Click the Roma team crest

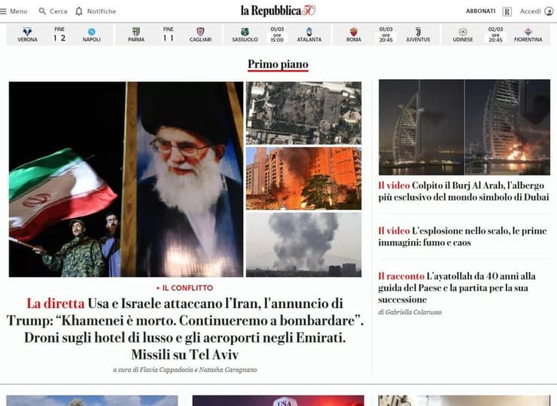click(x=354, y=32)
